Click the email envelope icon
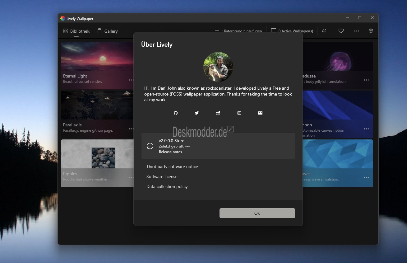407x263 pixels. click(260, 113)
